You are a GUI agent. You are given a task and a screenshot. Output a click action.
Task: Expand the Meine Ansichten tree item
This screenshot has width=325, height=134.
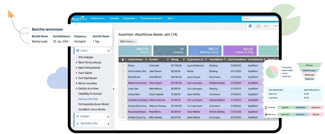tap(76, 83)
